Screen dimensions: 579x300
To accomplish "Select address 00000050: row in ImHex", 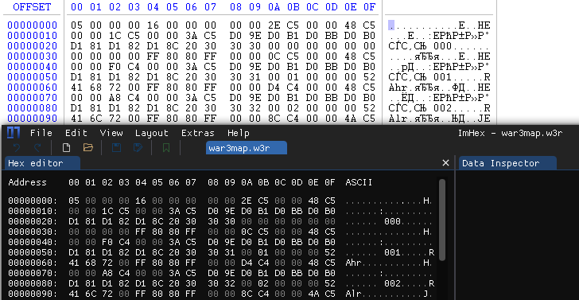I will tap(33, 253).
